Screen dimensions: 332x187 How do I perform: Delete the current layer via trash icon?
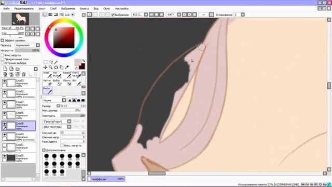coord(23,74)
